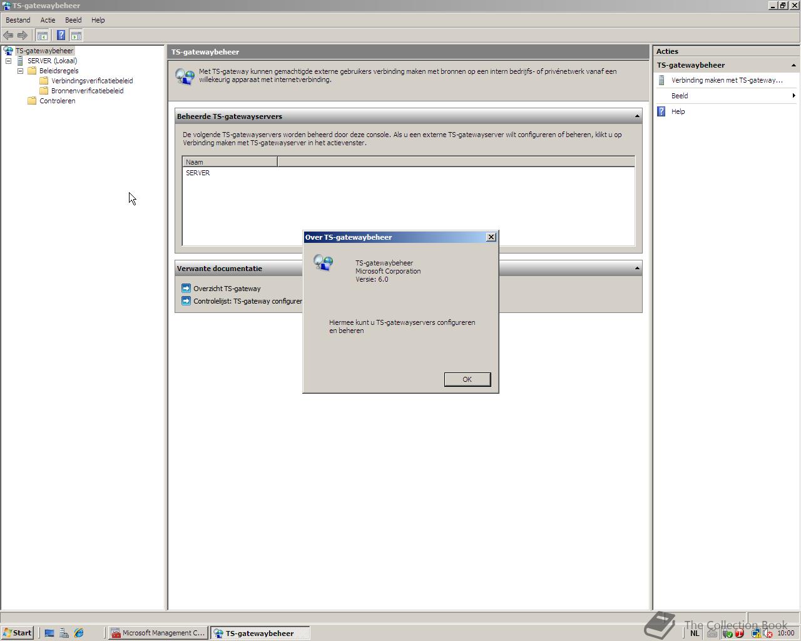Click the TS-gatewaybeheer taskbar button

pos(260,633)
